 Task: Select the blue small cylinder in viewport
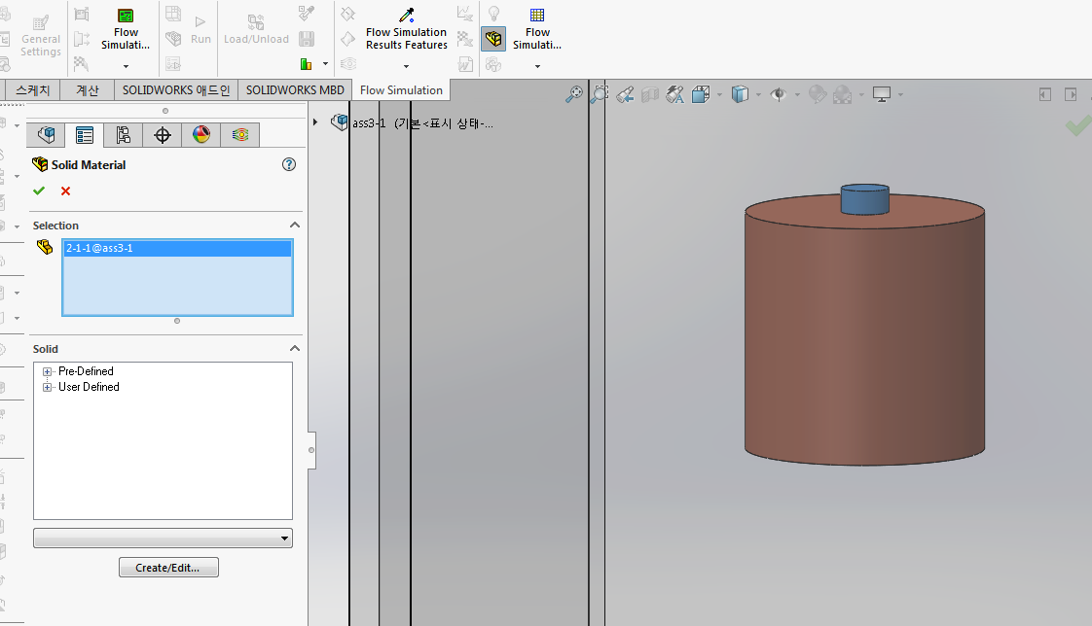[x=865, y=198]
